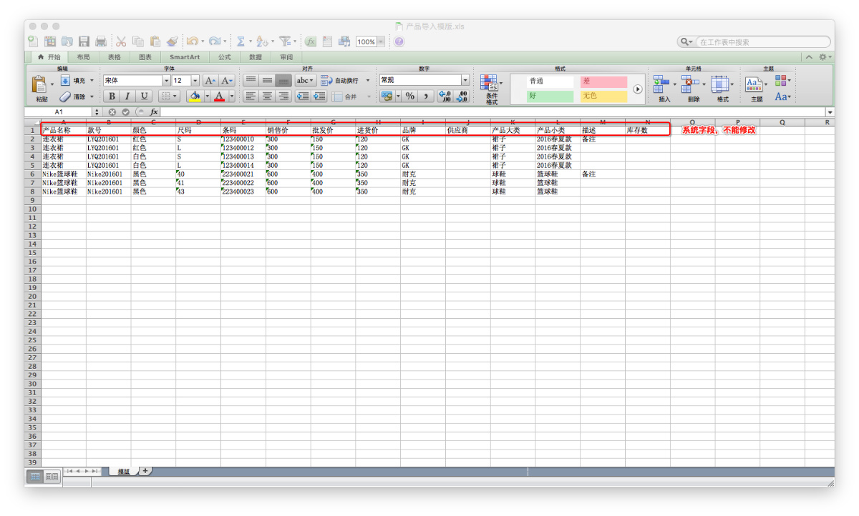Screen dimensions: 859x516
Task: Expand the formula bar arrow at right
Action: tap(830, 112)
